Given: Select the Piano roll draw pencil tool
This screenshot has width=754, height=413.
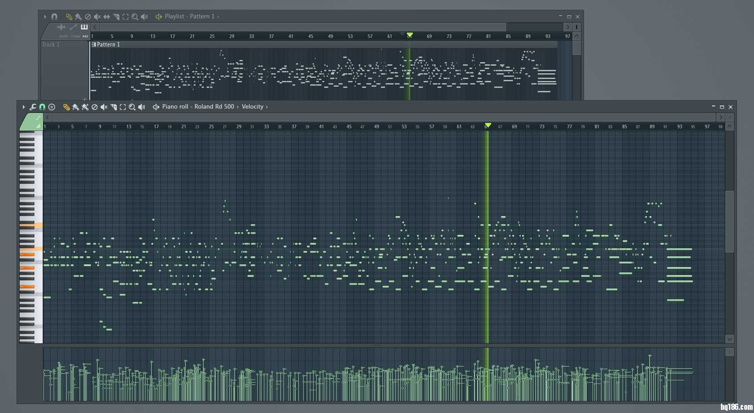Looking at the screenshot, I should (x=66, y=107).
